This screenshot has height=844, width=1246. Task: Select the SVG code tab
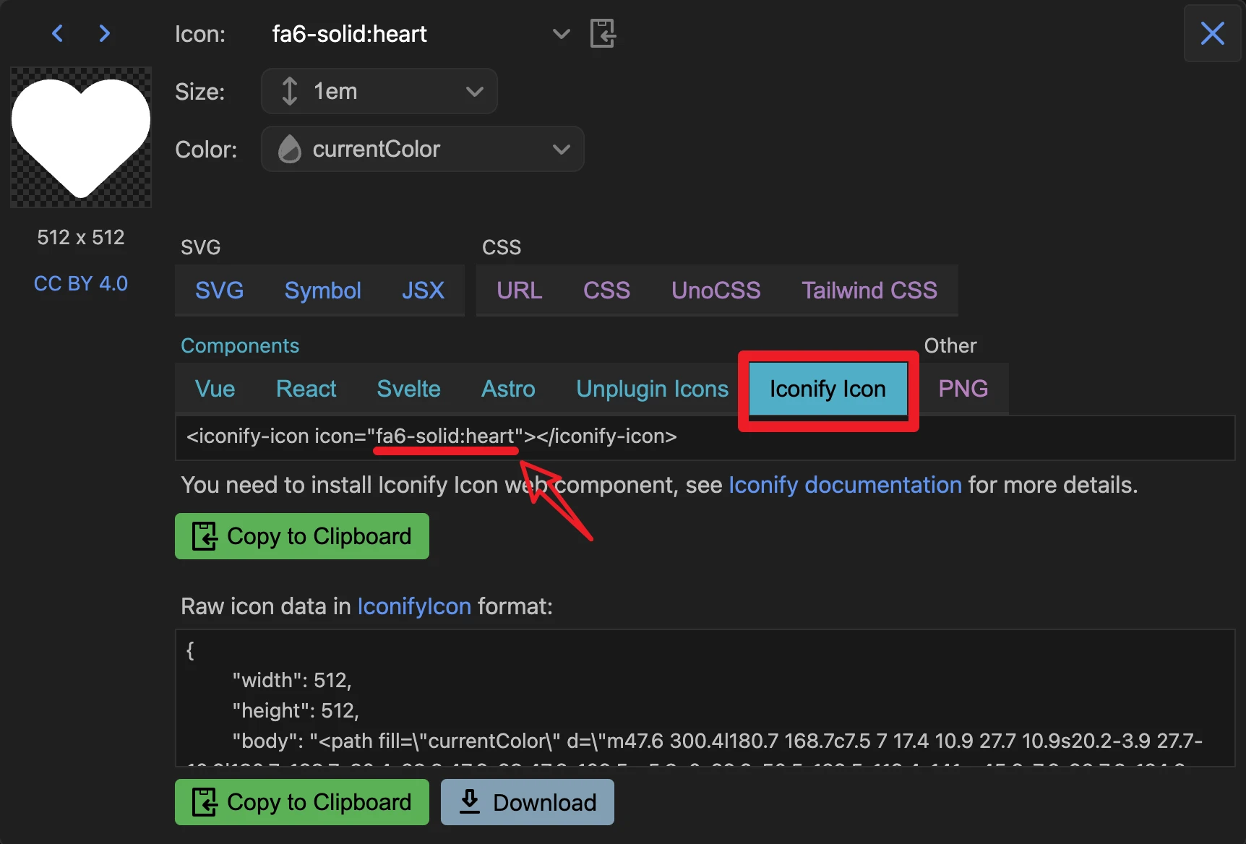point(219,290)
